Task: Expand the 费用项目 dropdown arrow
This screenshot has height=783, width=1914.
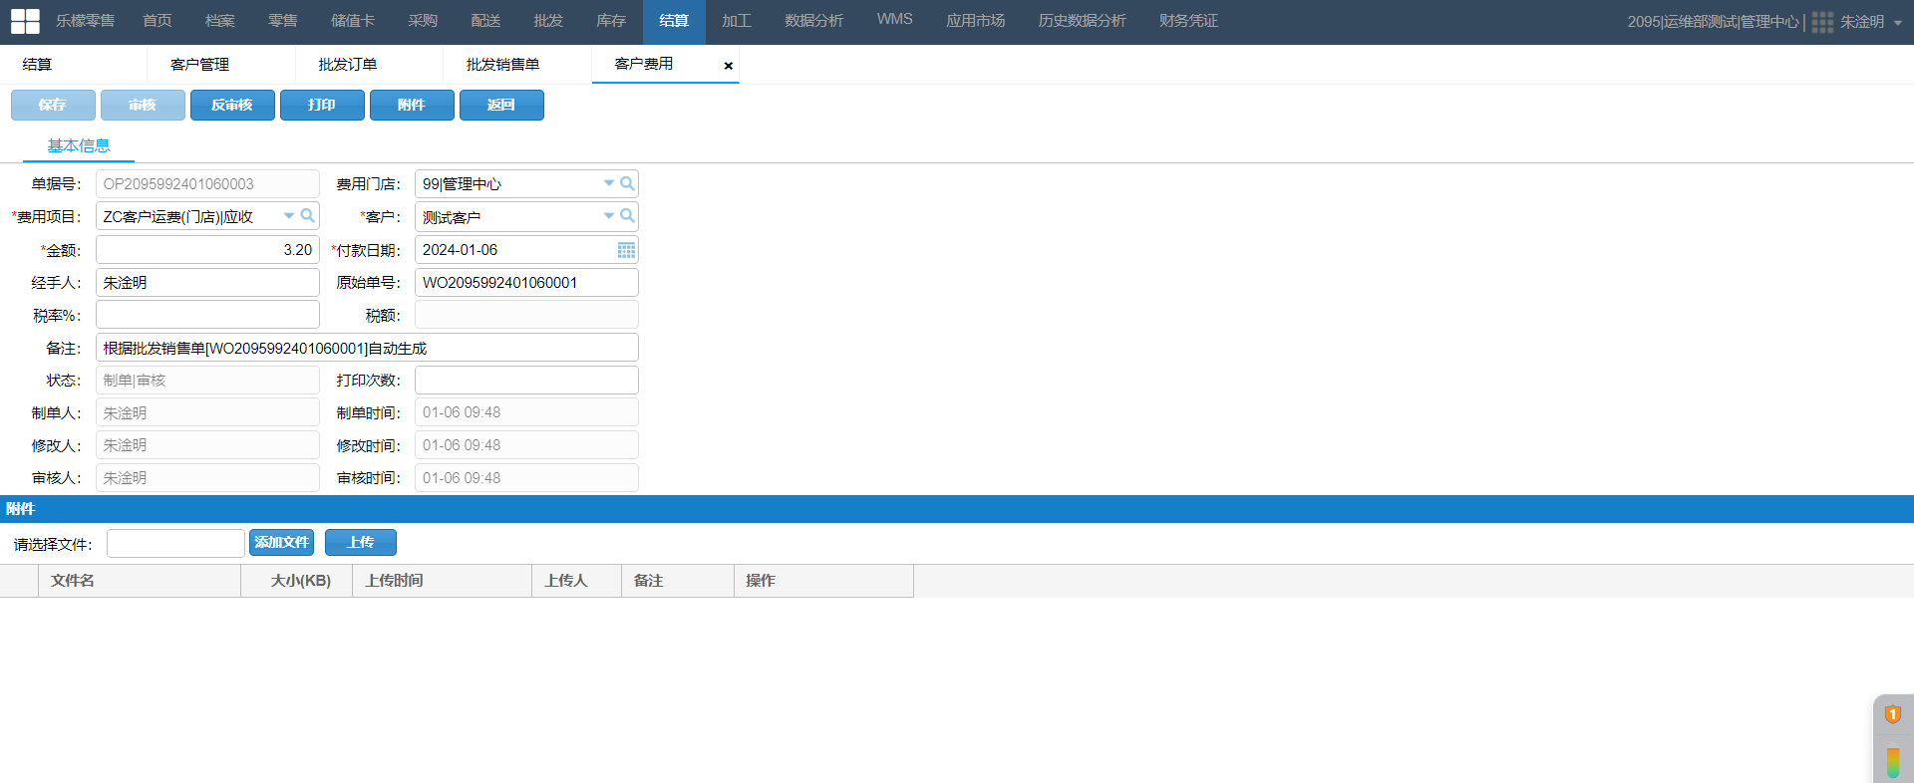Action: tap(289, 216)
